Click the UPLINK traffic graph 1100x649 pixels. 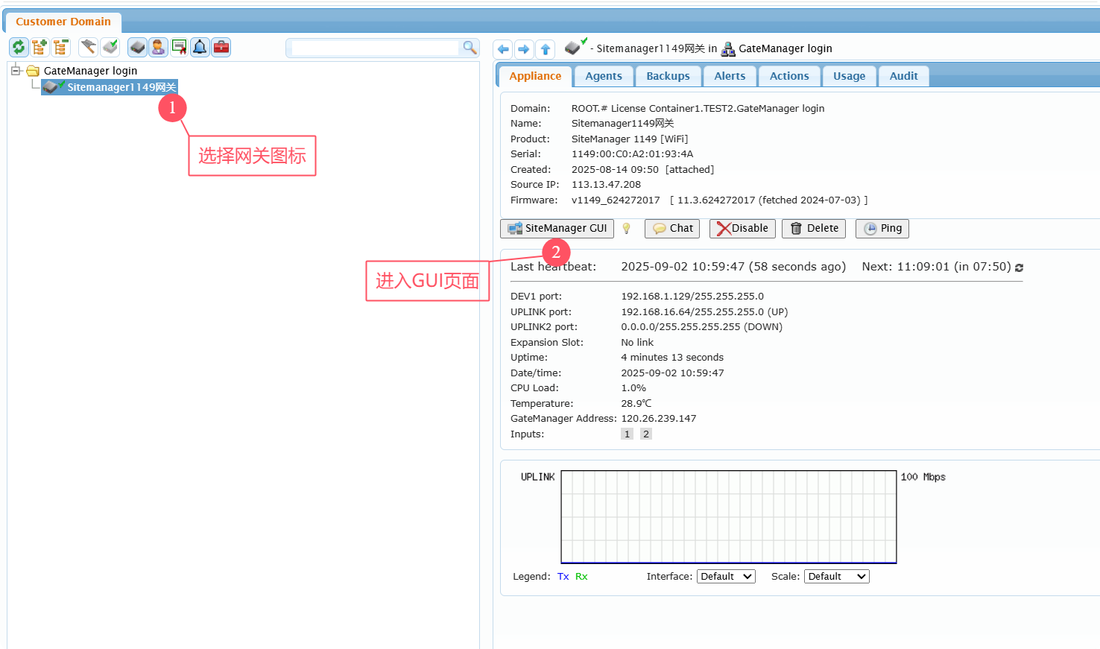click(x=729, y=517)
